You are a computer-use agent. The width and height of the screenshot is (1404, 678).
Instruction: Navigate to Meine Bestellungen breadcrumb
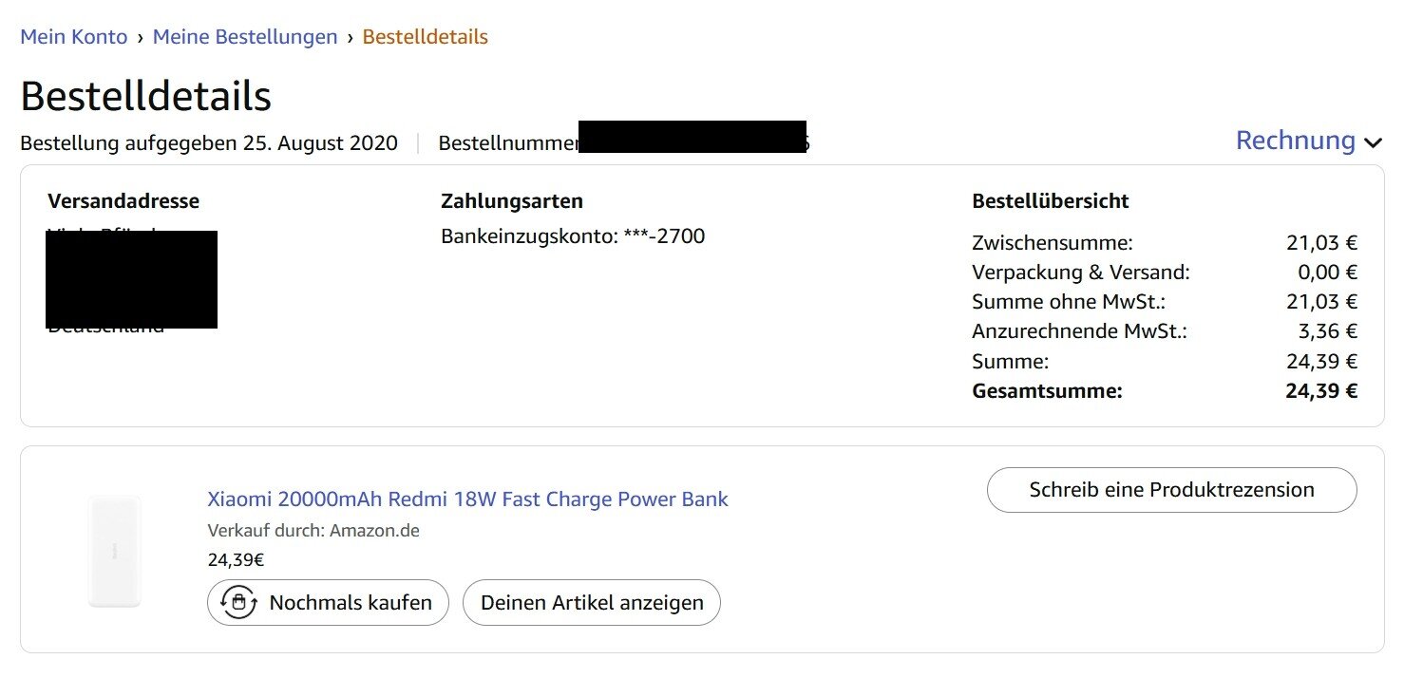point(245,37)
